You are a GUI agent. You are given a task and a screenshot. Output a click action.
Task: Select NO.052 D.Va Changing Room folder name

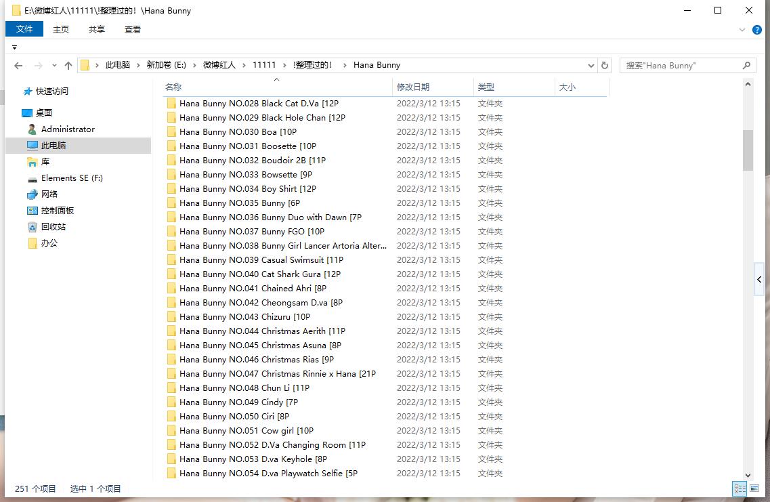click(272, 445)
